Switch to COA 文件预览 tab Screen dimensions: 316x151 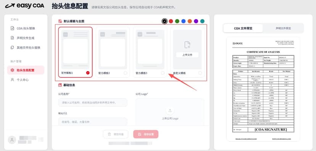point(243,28)
